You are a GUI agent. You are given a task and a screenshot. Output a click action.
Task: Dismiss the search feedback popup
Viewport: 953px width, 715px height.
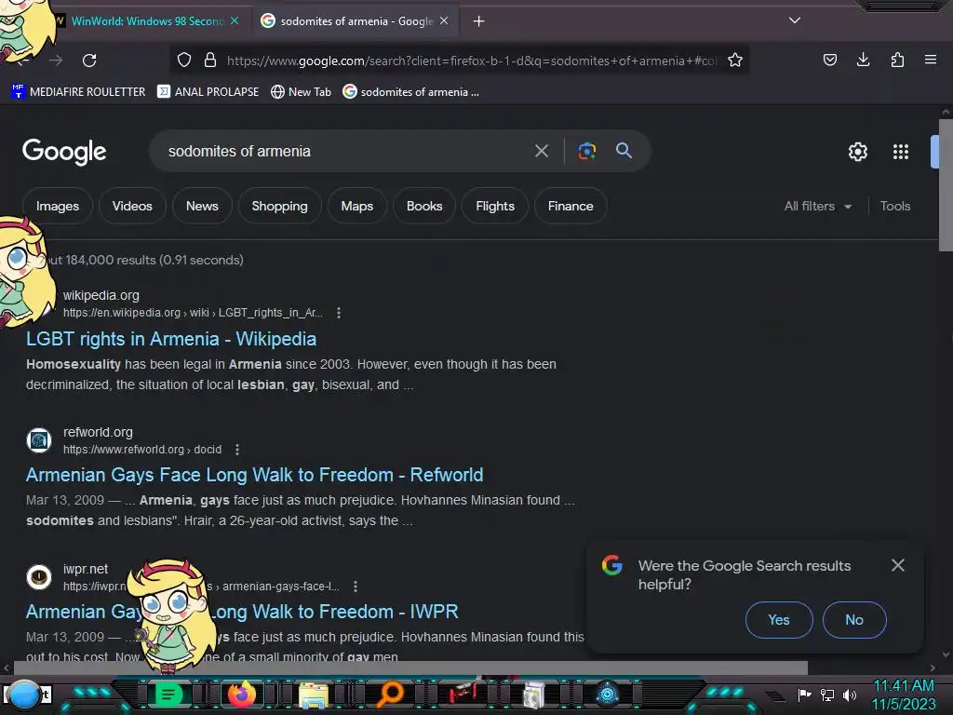(898, 565)
